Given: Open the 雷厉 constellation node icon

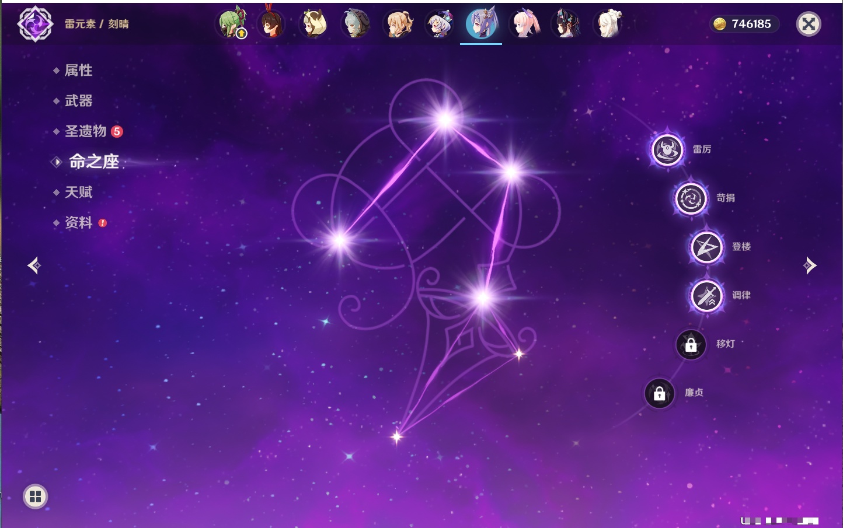Looking at the screenshot, I should [667, 150].
